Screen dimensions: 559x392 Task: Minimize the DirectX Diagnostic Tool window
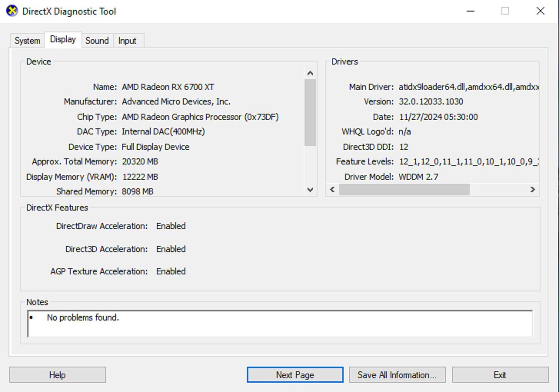point(471,11)
